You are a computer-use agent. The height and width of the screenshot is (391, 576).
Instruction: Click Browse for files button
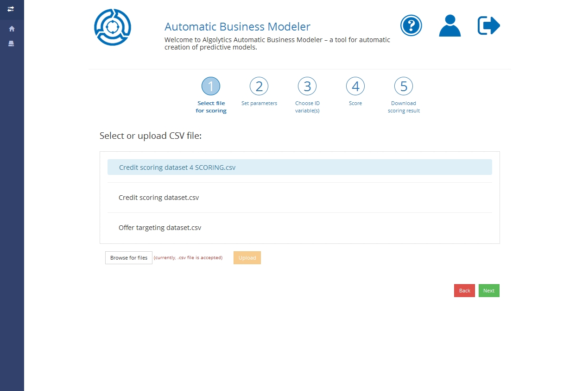(129, 258)
